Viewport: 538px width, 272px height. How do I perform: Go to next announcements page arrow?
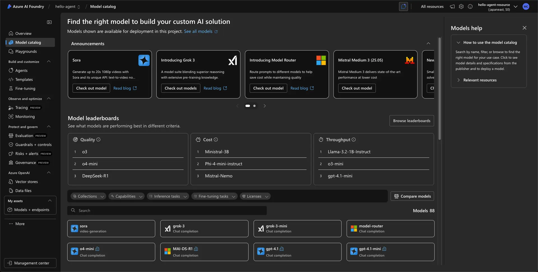[x=265, y=106]
